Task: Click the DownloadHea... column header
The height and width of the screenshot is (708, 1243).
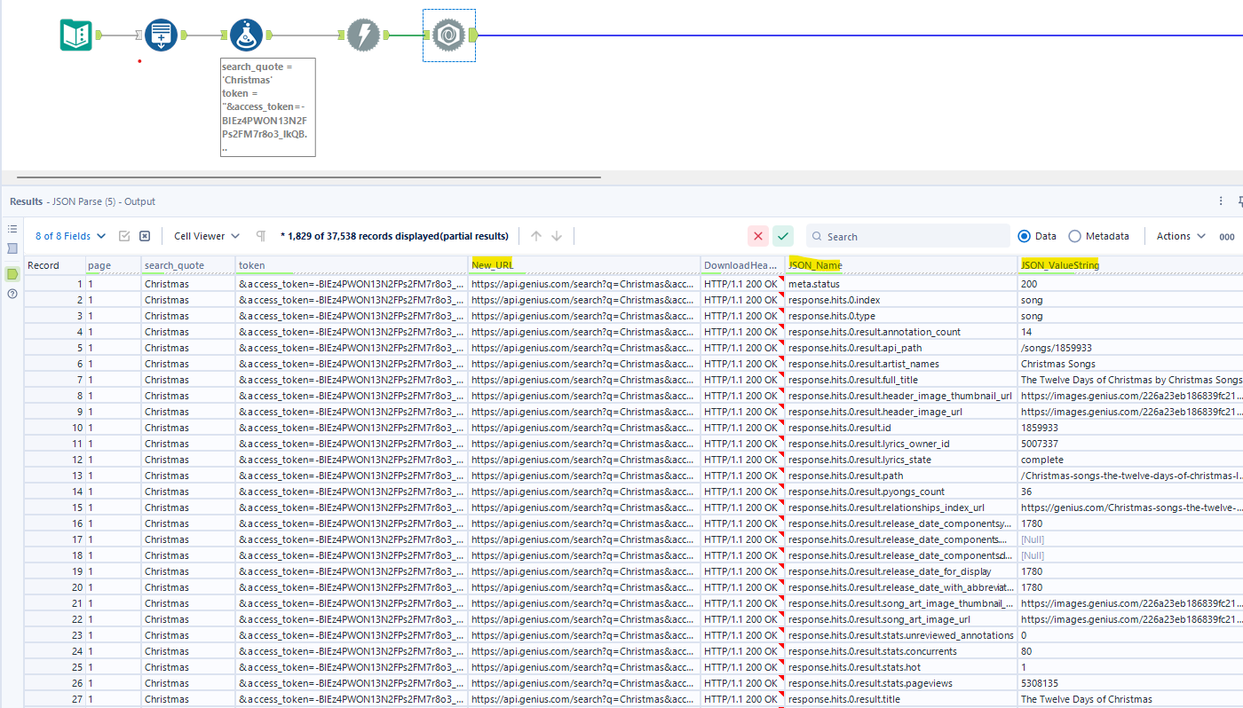Action: 743,265
